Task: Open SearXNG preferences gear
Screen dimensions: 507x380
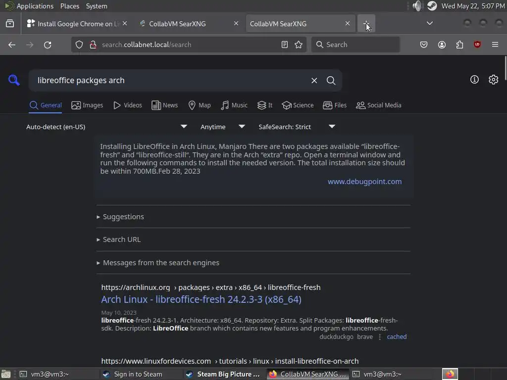Action: (x=494, y=80)
